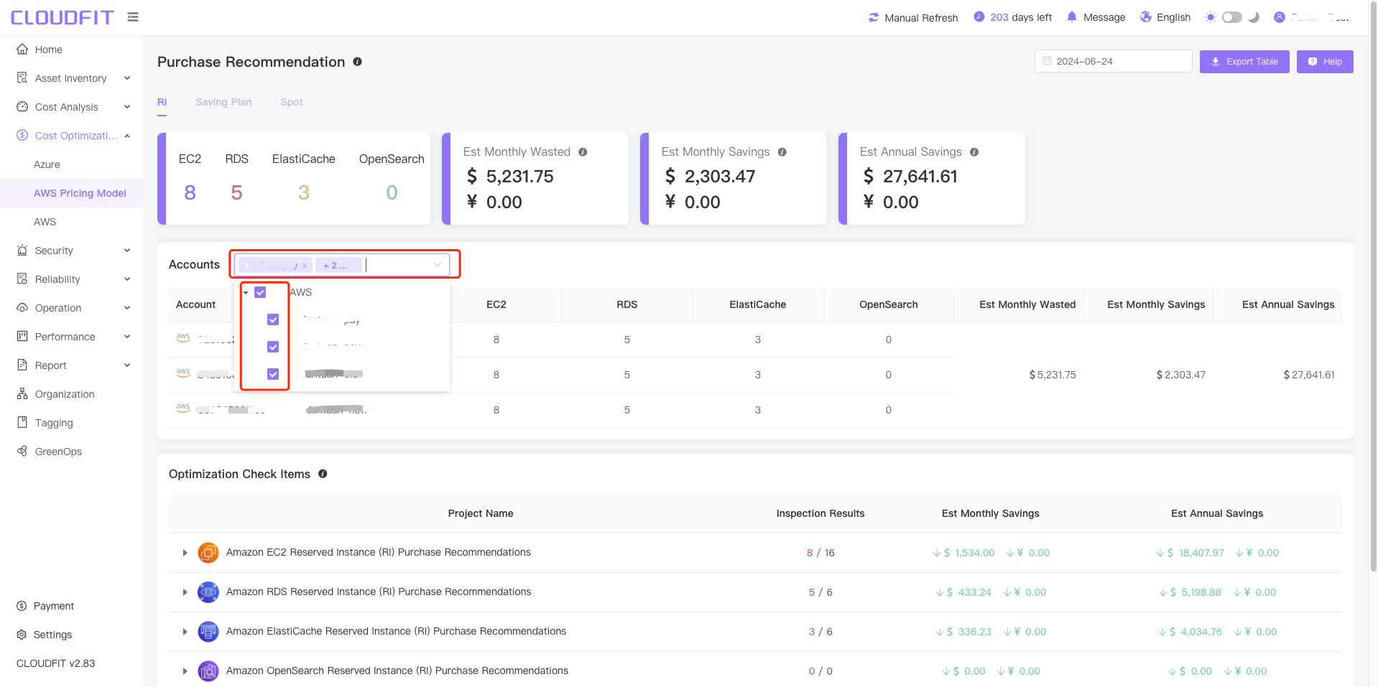Expand Amazon ElastiCache Reserved Instance row

point(185,632)
